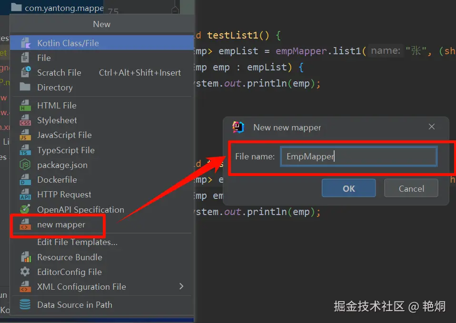This screenshot has width=456, height=323.
Task: Select the File menu entry
Action: 102,58
